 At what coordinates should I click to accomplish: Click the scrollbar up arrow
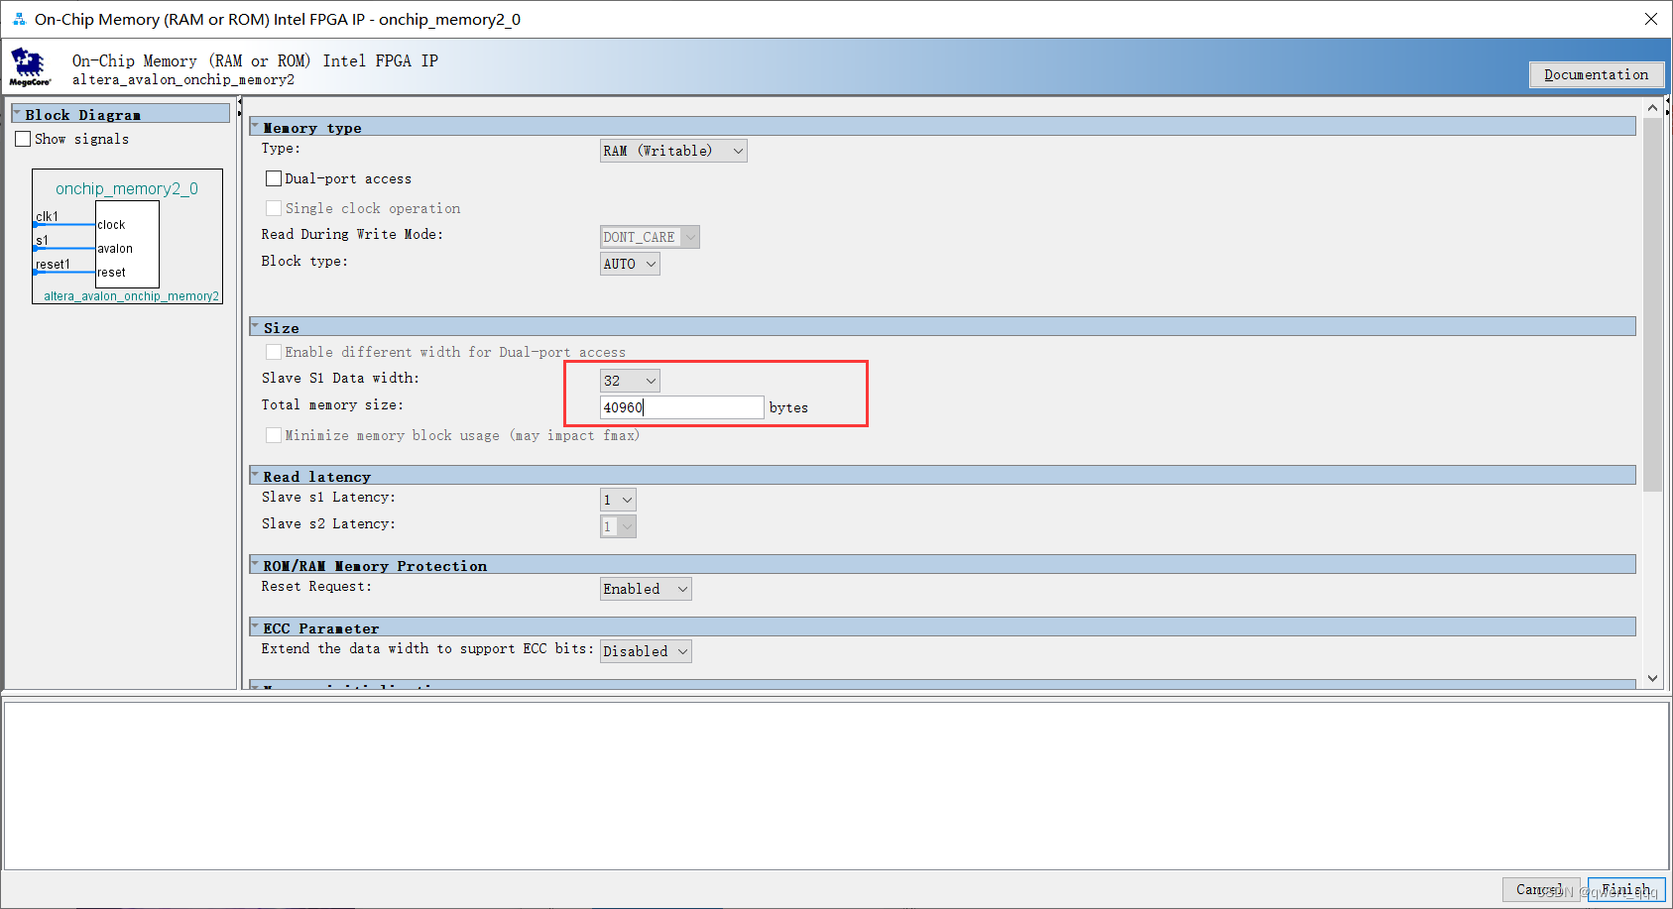point(1652,107)
